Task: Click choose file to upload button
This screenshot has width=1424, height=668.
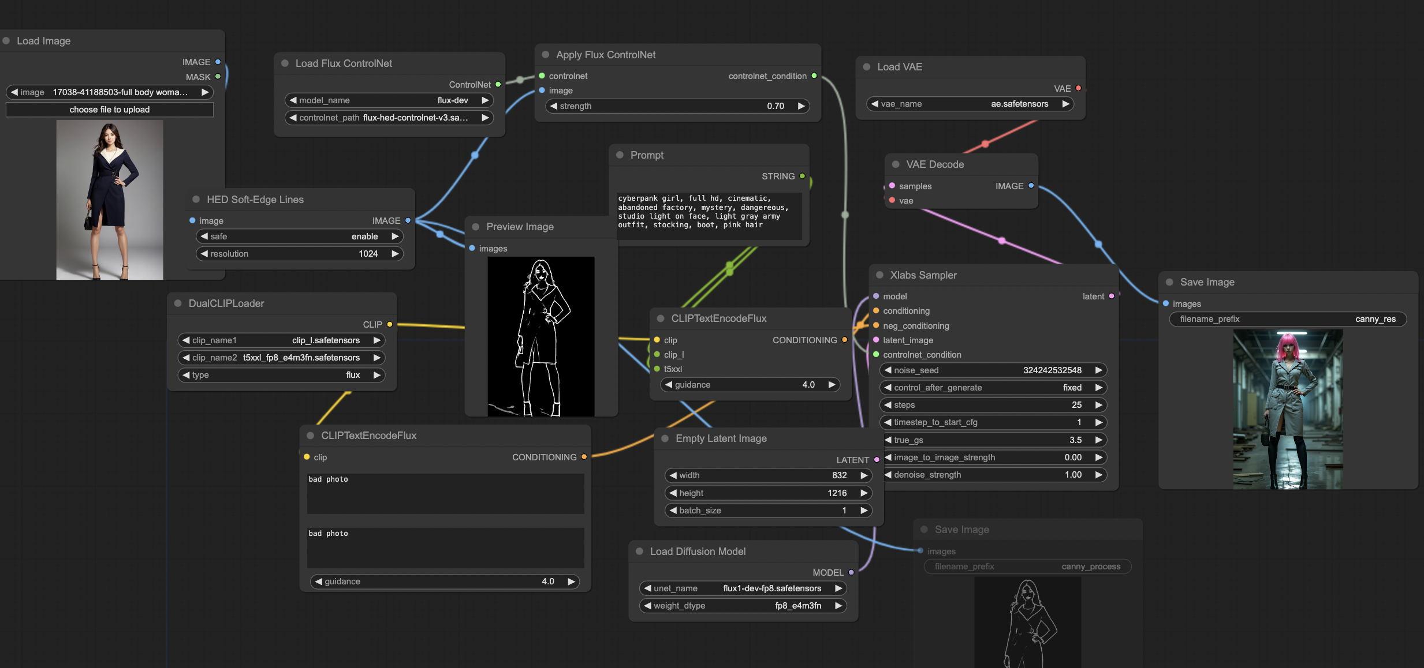Action: 110,110
